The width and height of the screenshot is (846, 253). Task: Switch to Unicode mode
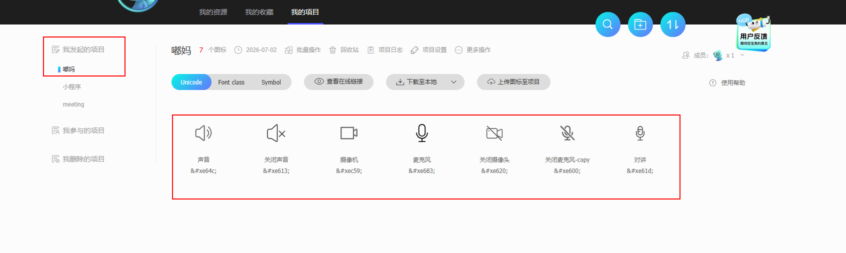coord(191,82)
